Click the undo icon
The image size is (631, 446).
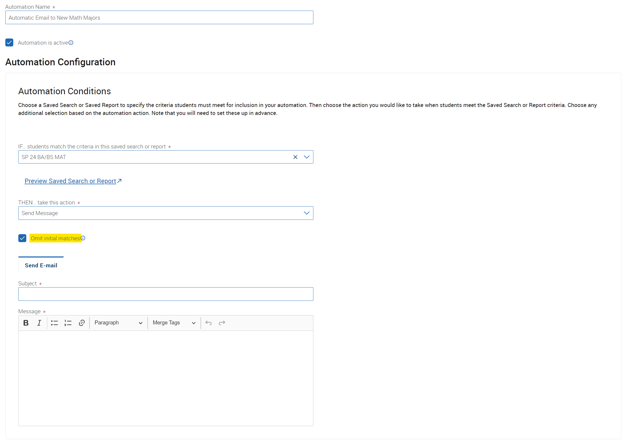(208, 323)
